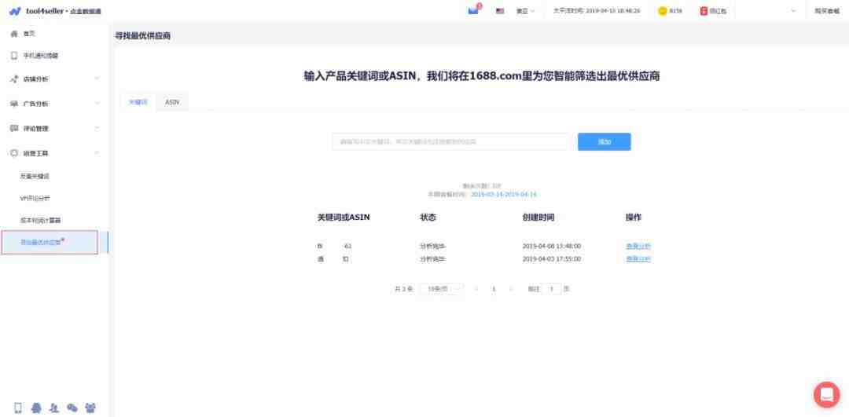Click the Pacific time clock text
The height and width of the screenshot is (417, 849).
pyautogui.click(x=597, y=11)
